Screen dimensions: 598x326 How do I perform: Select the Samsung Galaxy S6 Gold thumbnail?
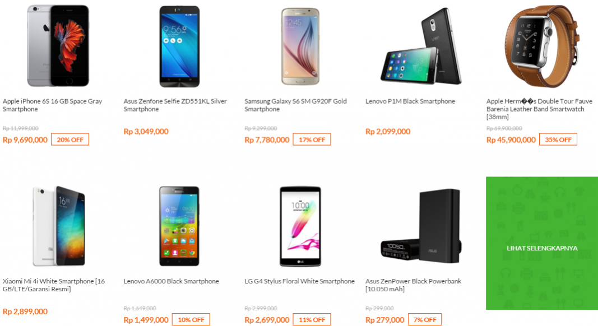click(300, 46)
